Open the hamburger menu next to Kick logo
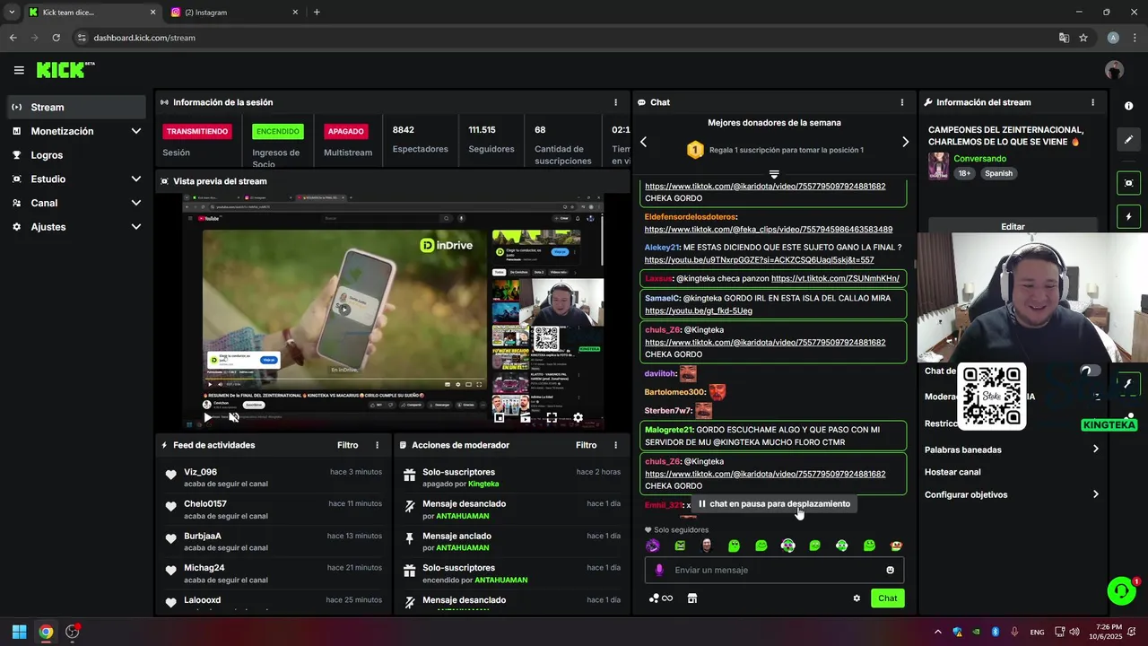This screenshot has width=1148, height=646. pos(19,70)
